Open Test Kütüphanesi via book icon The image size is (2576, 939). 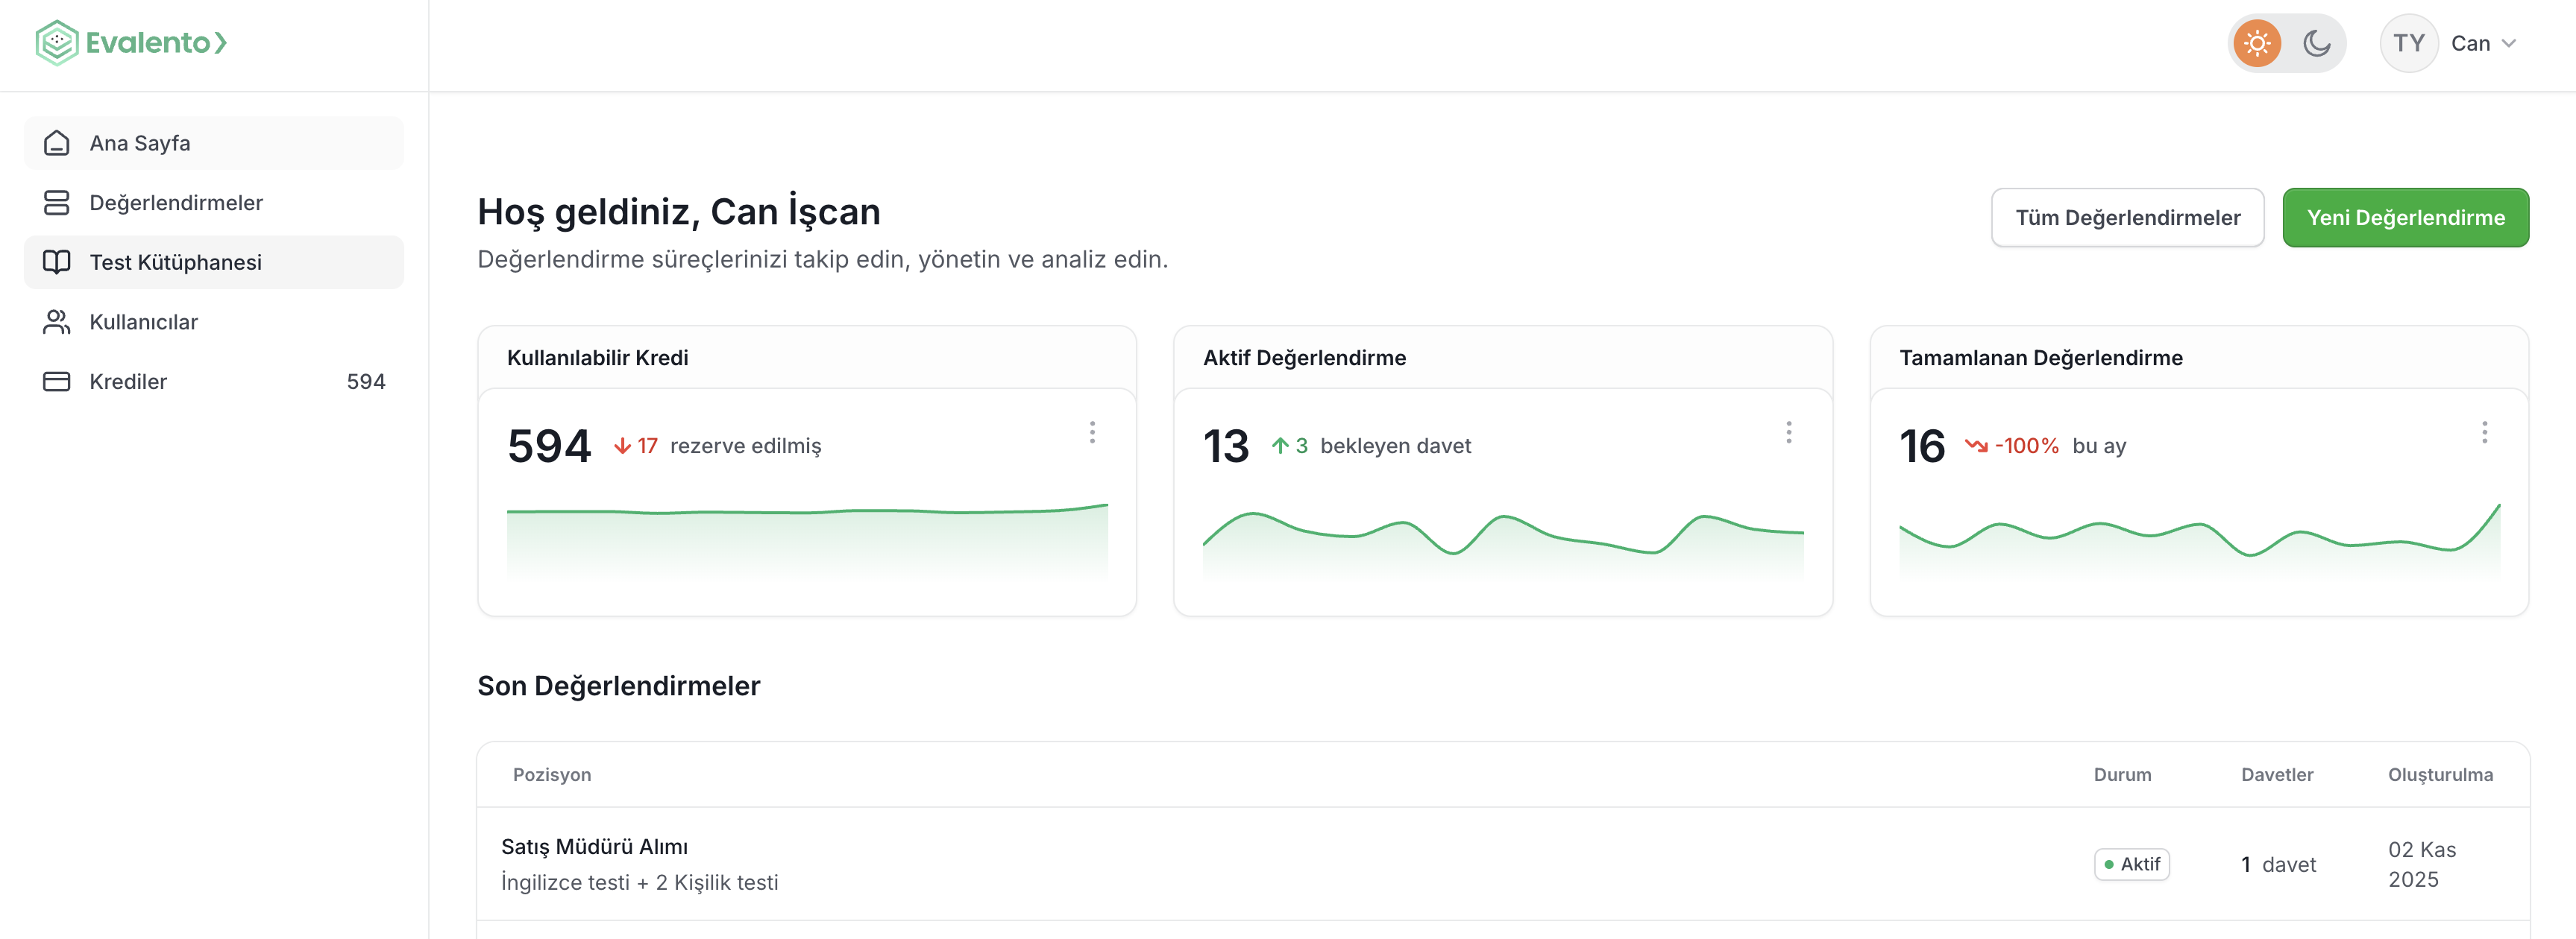57,262
